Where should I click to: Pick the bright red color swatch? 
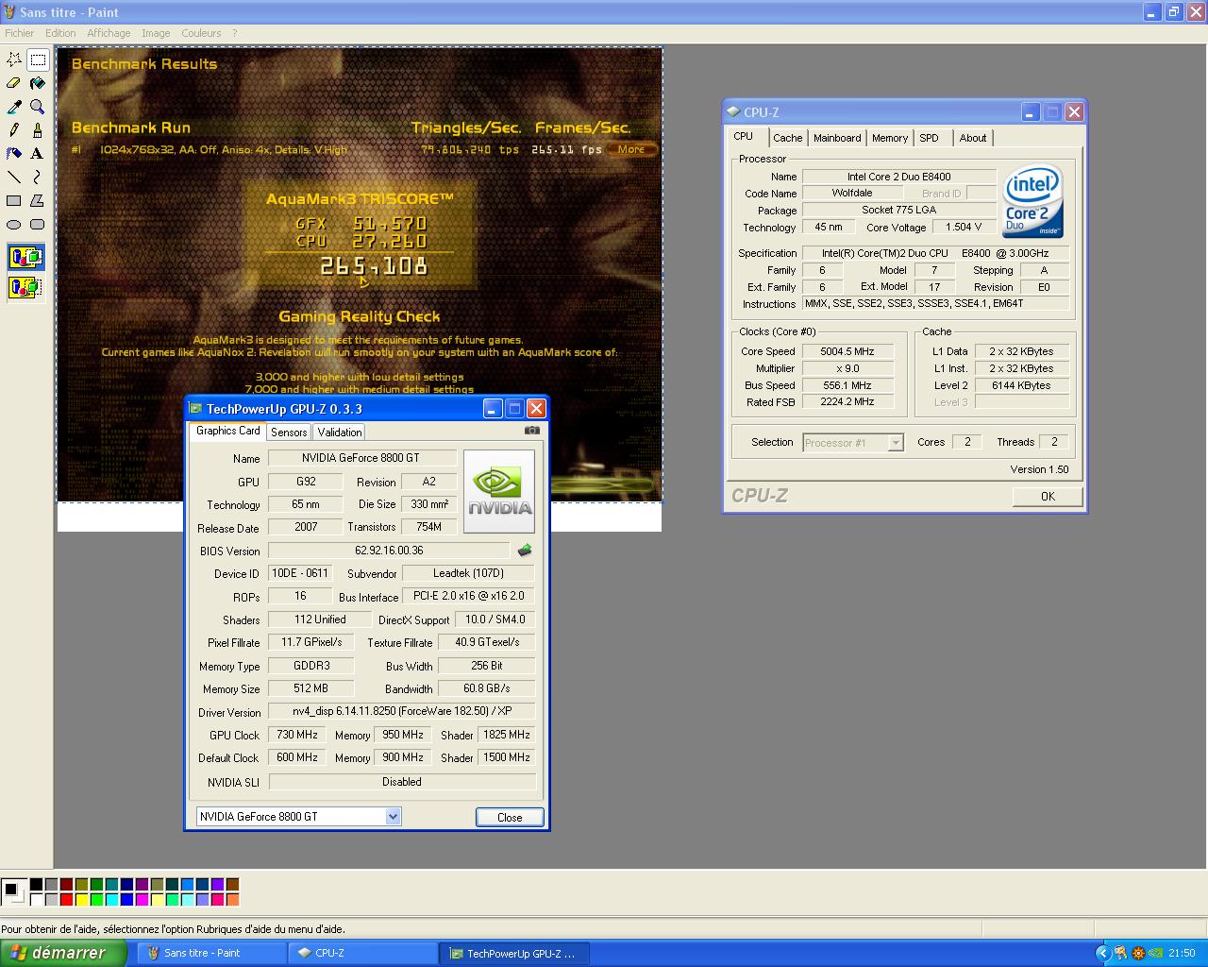click(x=66, y=899)
